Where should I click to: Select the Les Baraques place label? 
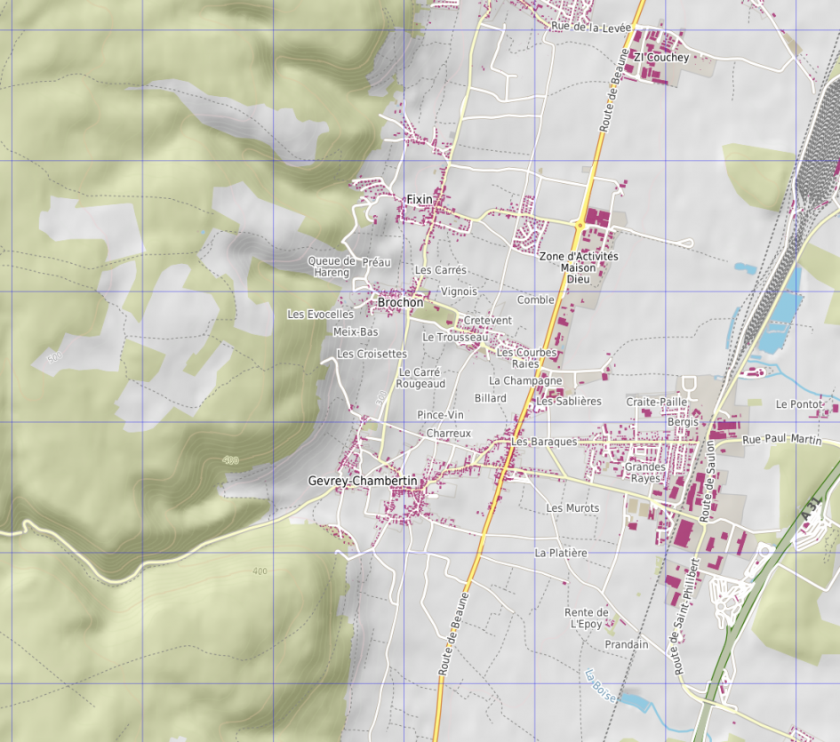tap(544, 442)
